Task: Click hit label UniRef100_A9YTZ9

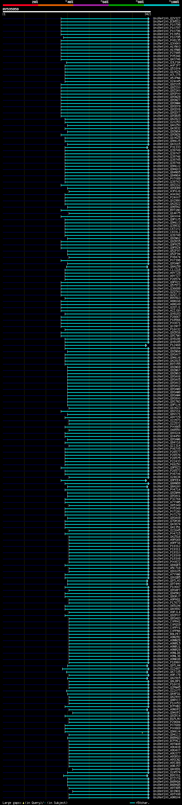Action: [x=167, y=417]
